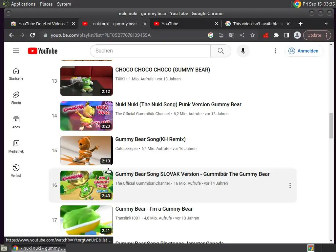Toggle the browser side panel
This screenshot has width=336, height=252.
[x=287, y=35]
